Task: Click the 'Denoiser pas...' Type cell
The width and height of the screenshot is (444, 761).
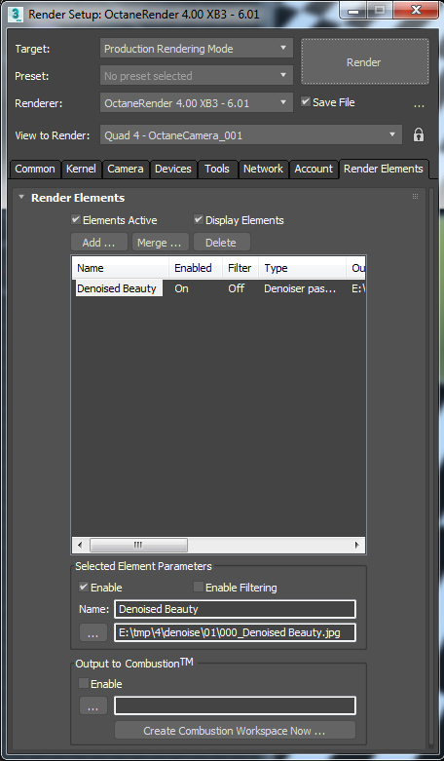Action: pyautogui.click(x=300, y=288)
